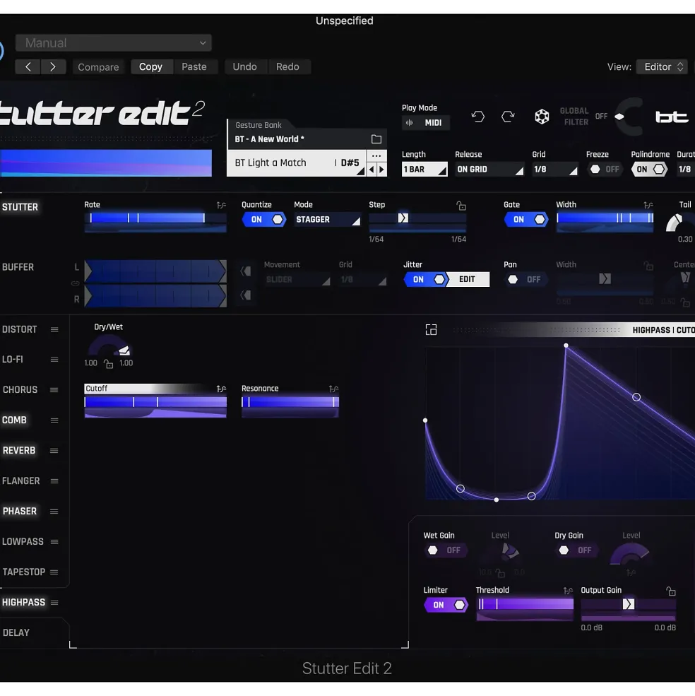
Task: Click the Step lock icon
Action: (x=461, y=206)
